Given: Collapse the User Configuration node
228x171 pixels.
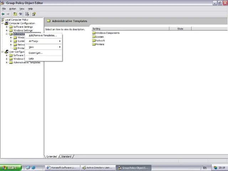Looking at the screenshot, I should [x=2, y=52].
